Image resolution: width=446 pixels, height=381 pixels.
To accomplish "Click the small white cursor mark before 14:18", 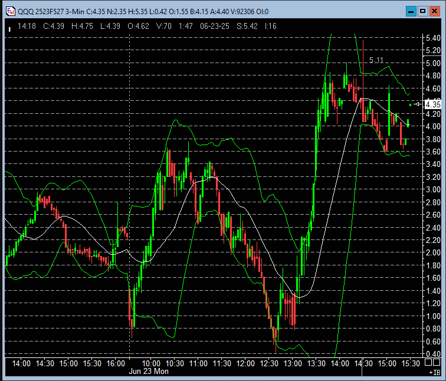I will click(9, 29).
